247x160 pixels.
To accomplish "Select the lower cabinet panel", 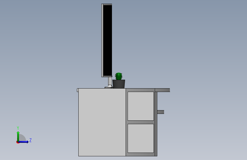I will pyautogui.click(x=141, y=138).
